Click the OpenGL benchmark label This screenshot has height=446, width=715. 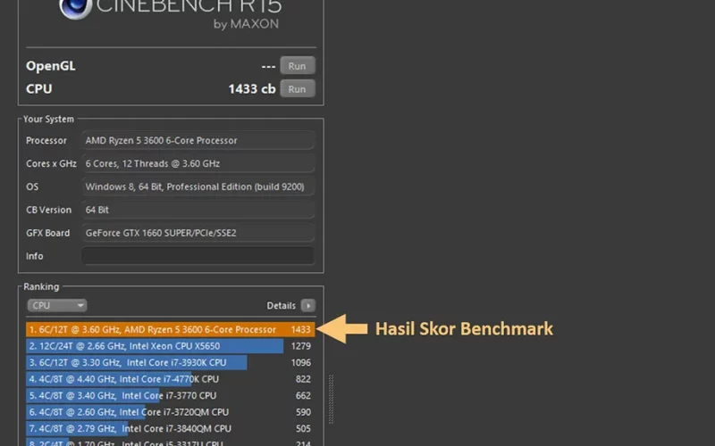(51, 66)
